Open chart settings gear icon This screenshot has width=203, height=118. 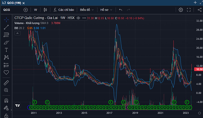click(x=181, y=10)
